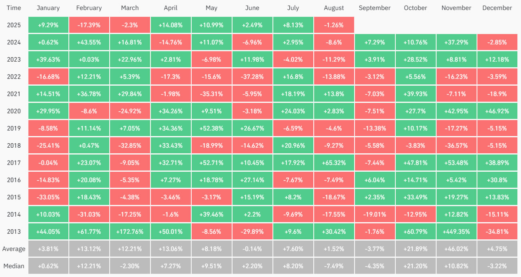Click the +65.32% cell in August 2017

[x=334, y=163]
